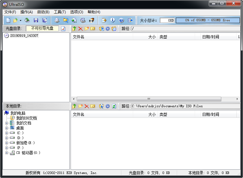
Task: Click the checkmark document icon beside 不可引导光盘
Action: 63,29
